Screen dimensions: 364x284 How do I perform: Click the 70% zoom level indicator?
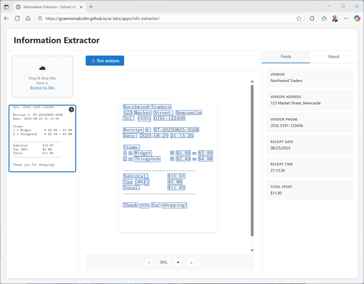click(x=163, y=262)
